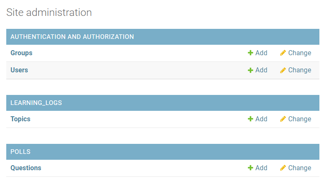Click the green plus icon for Users
This screenshot has height=184, width=329.
(x=251, y=70)
